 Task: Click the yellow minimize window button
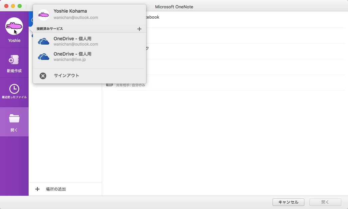point(13,6)
